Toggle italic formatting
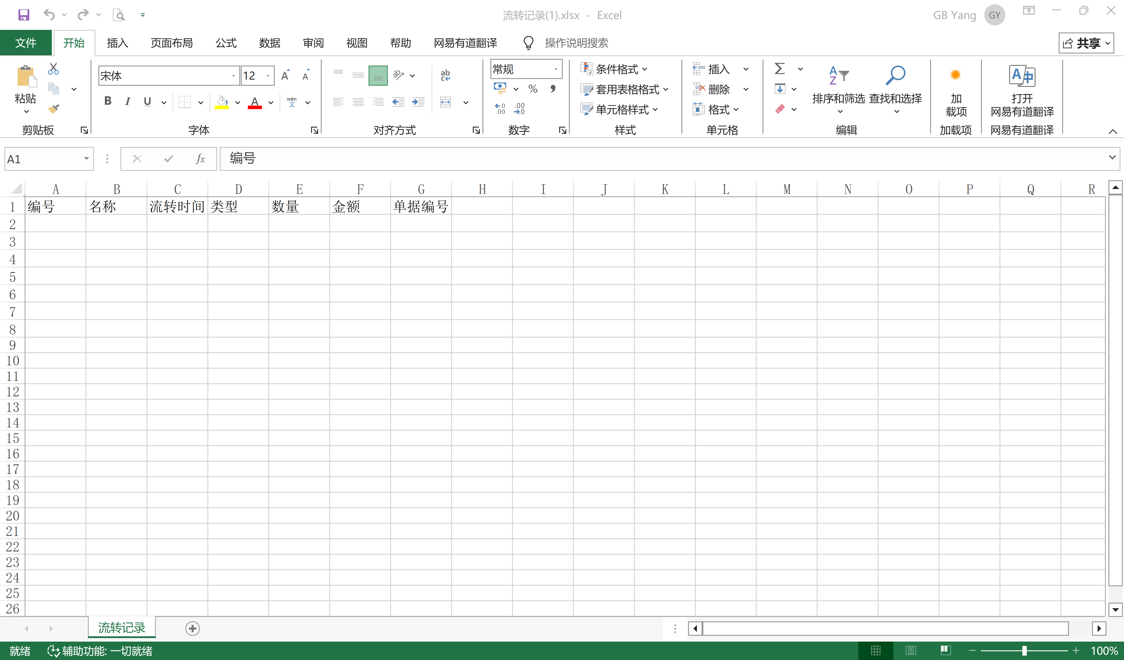1124x660 pixels. coord(127,102)
